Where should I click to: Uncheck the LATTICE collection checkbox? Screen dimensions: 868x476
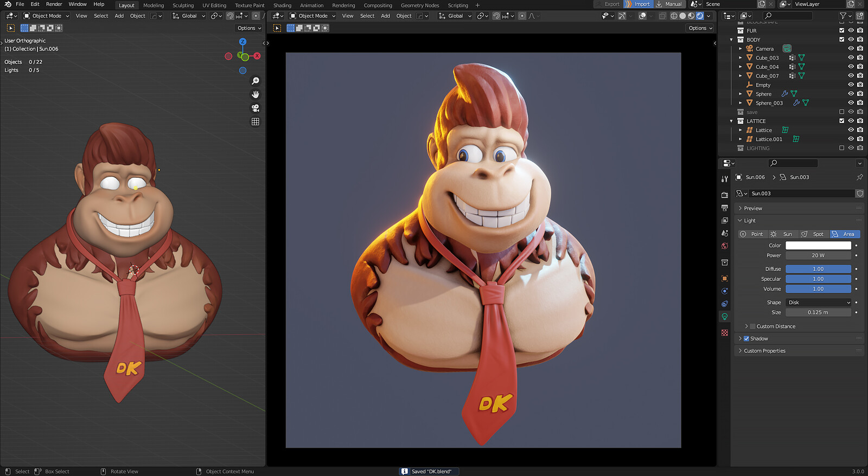(x=842, y=121)
